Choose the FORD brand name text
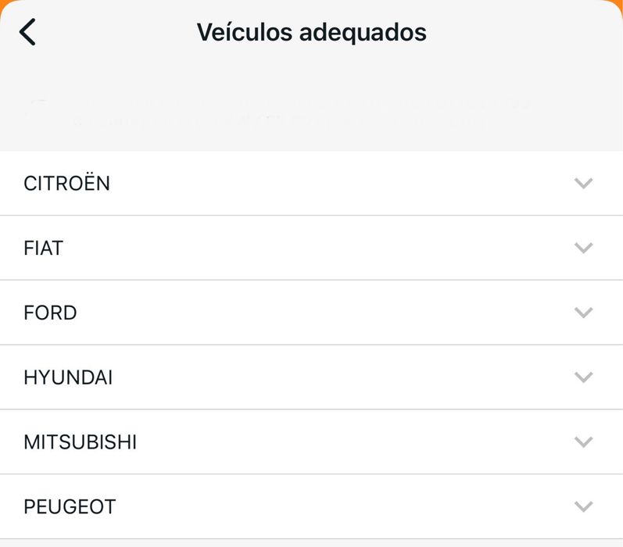The height and width of the screenshot is (547, 623). point(51,313)
